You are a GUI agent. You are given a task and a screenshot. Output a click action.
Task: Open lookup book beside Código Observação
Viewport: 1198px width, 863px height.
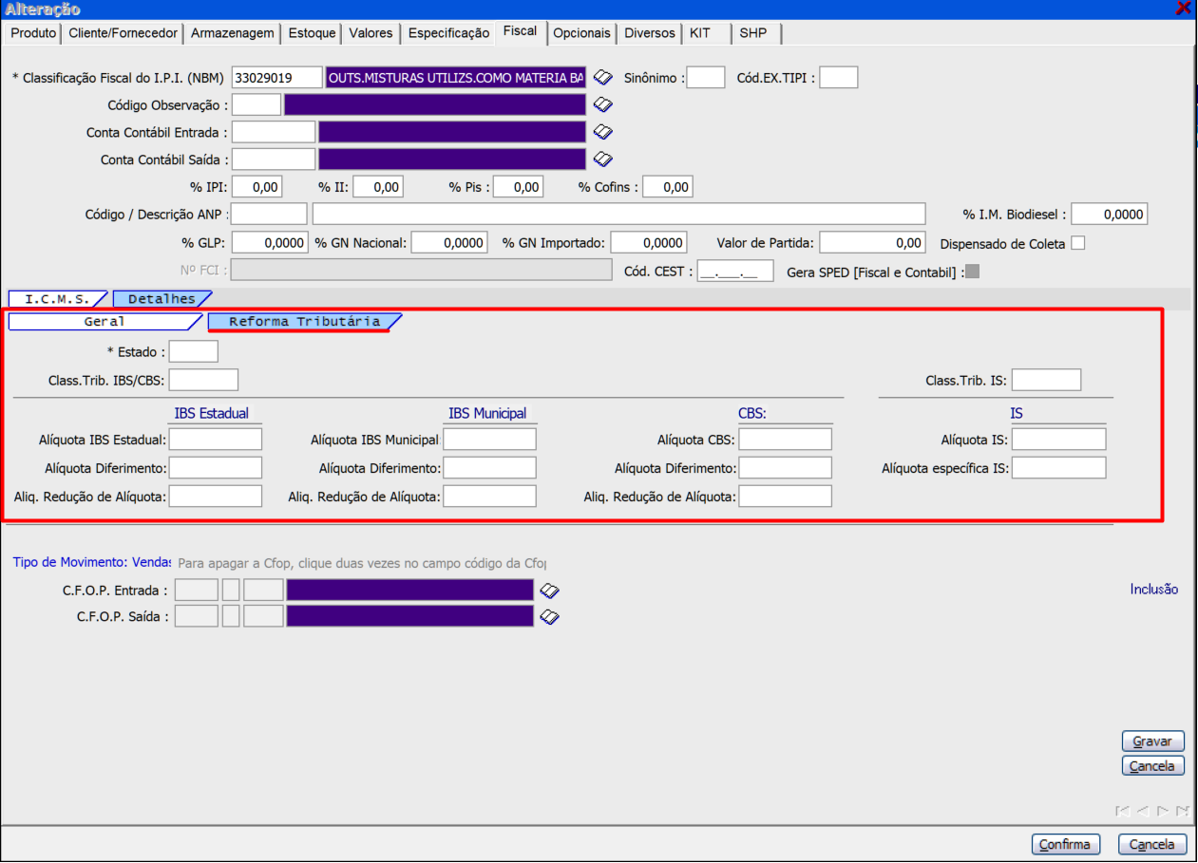pyautogui.click(x=603, y=105)
